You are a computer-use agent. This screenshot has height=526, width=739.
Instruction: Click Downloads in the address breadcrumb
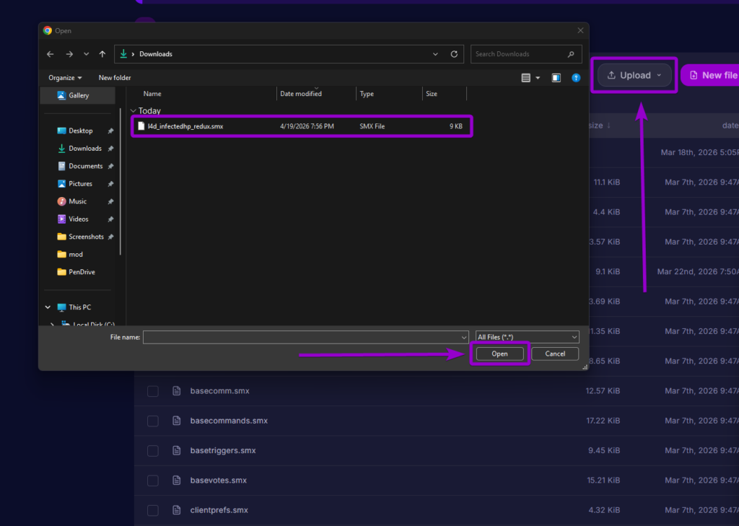pyautogui.click(x=157, y=53)
